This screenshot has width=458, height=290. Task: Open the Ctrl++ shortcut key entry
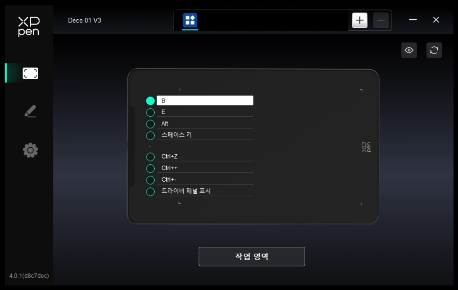click(x=205, y=168)
